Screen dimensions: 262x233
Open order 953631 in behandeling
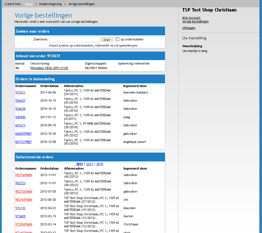point(20,92)
